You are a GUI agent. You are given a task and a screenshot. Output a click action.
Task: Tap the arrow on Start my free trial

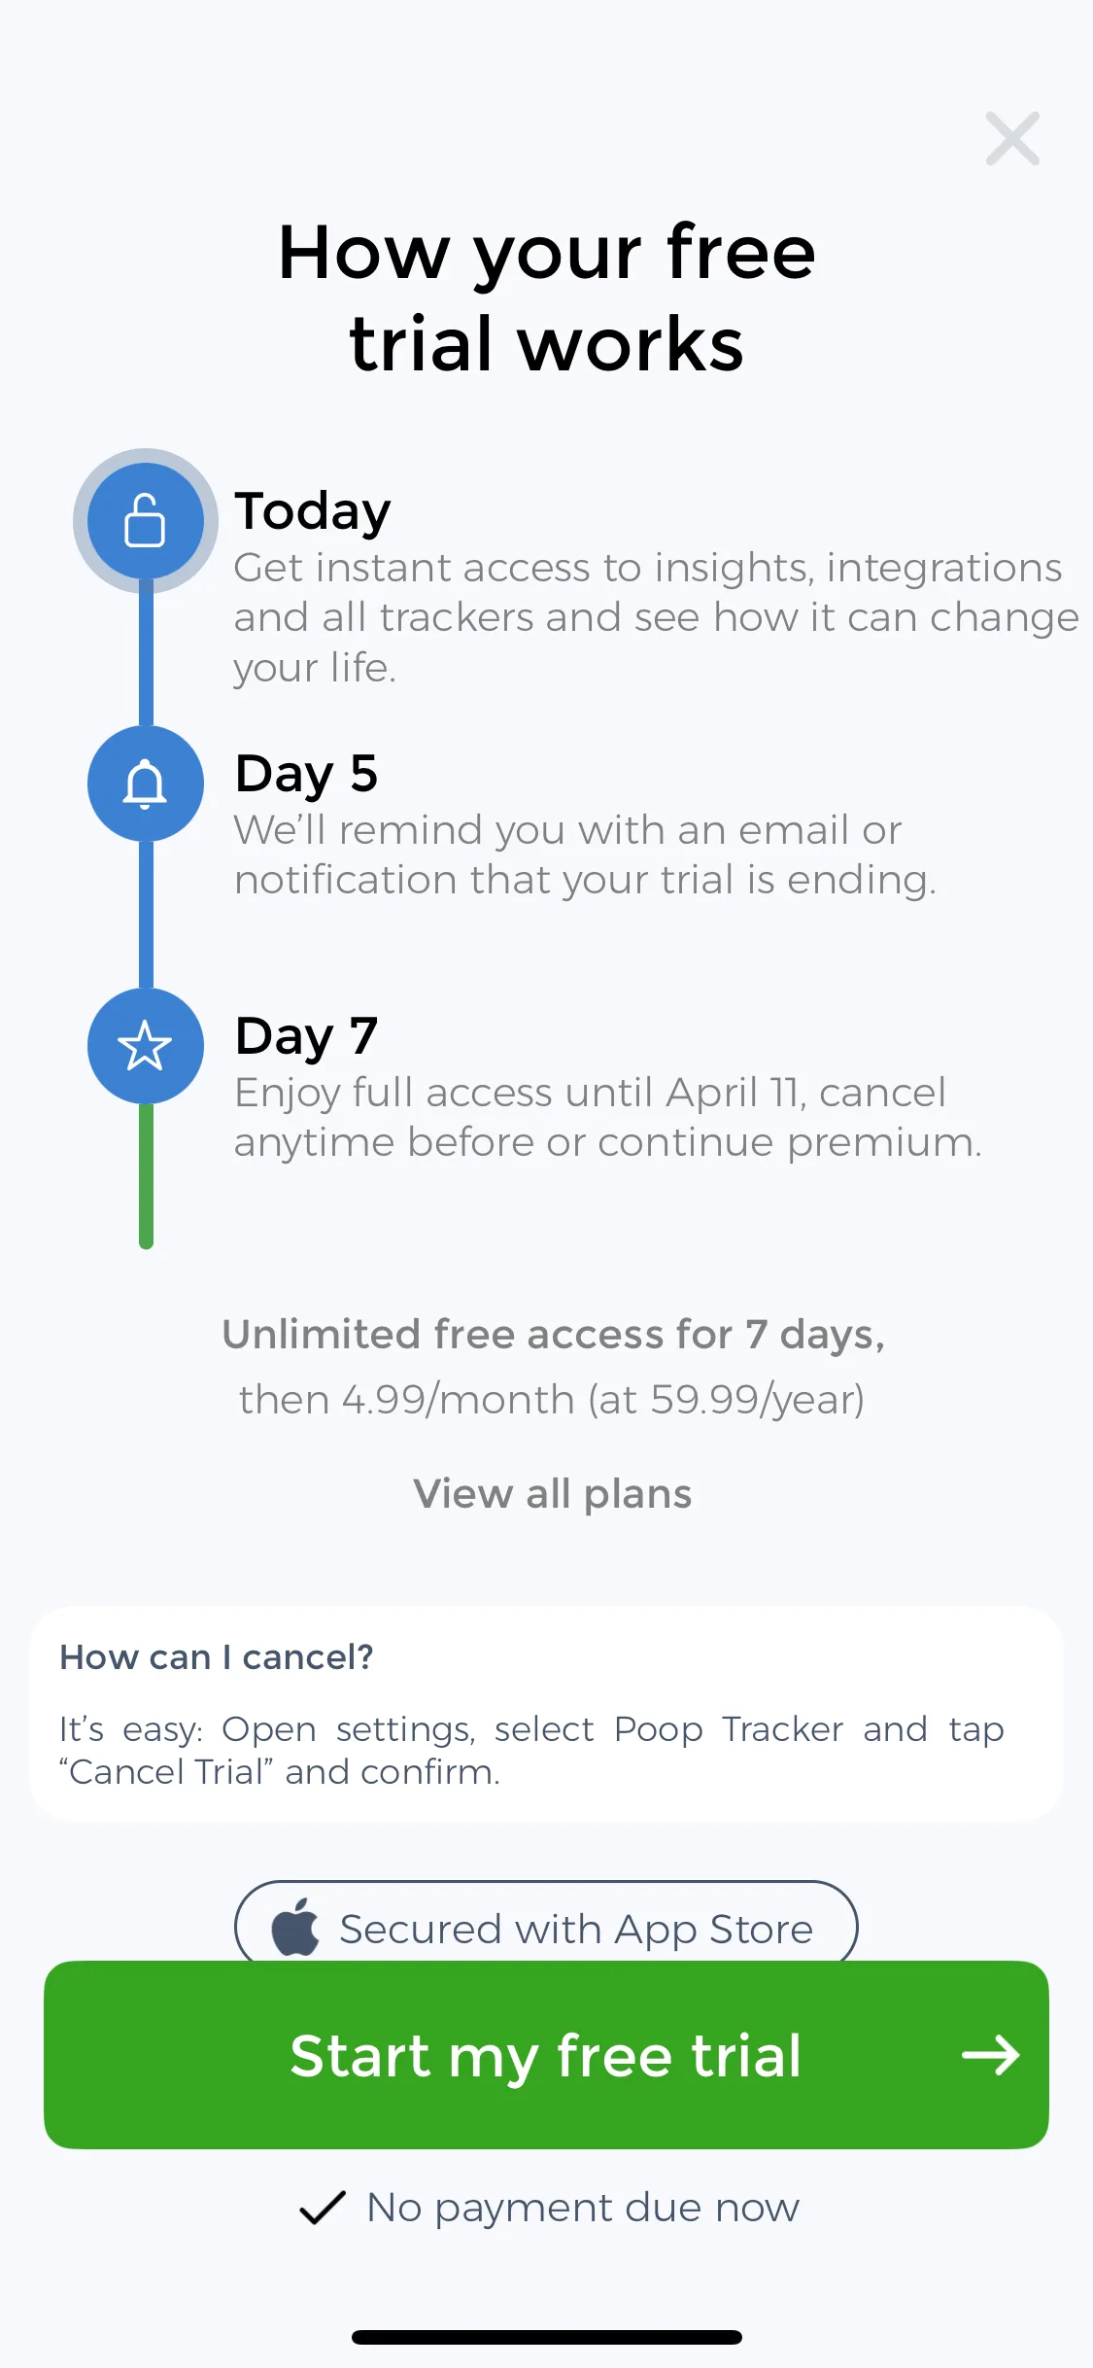click(x=990, y=2055)
